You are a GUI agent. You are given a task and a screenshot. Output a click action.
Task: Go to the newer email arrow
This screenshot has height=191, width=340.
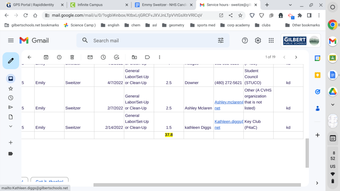pos(284,57)
